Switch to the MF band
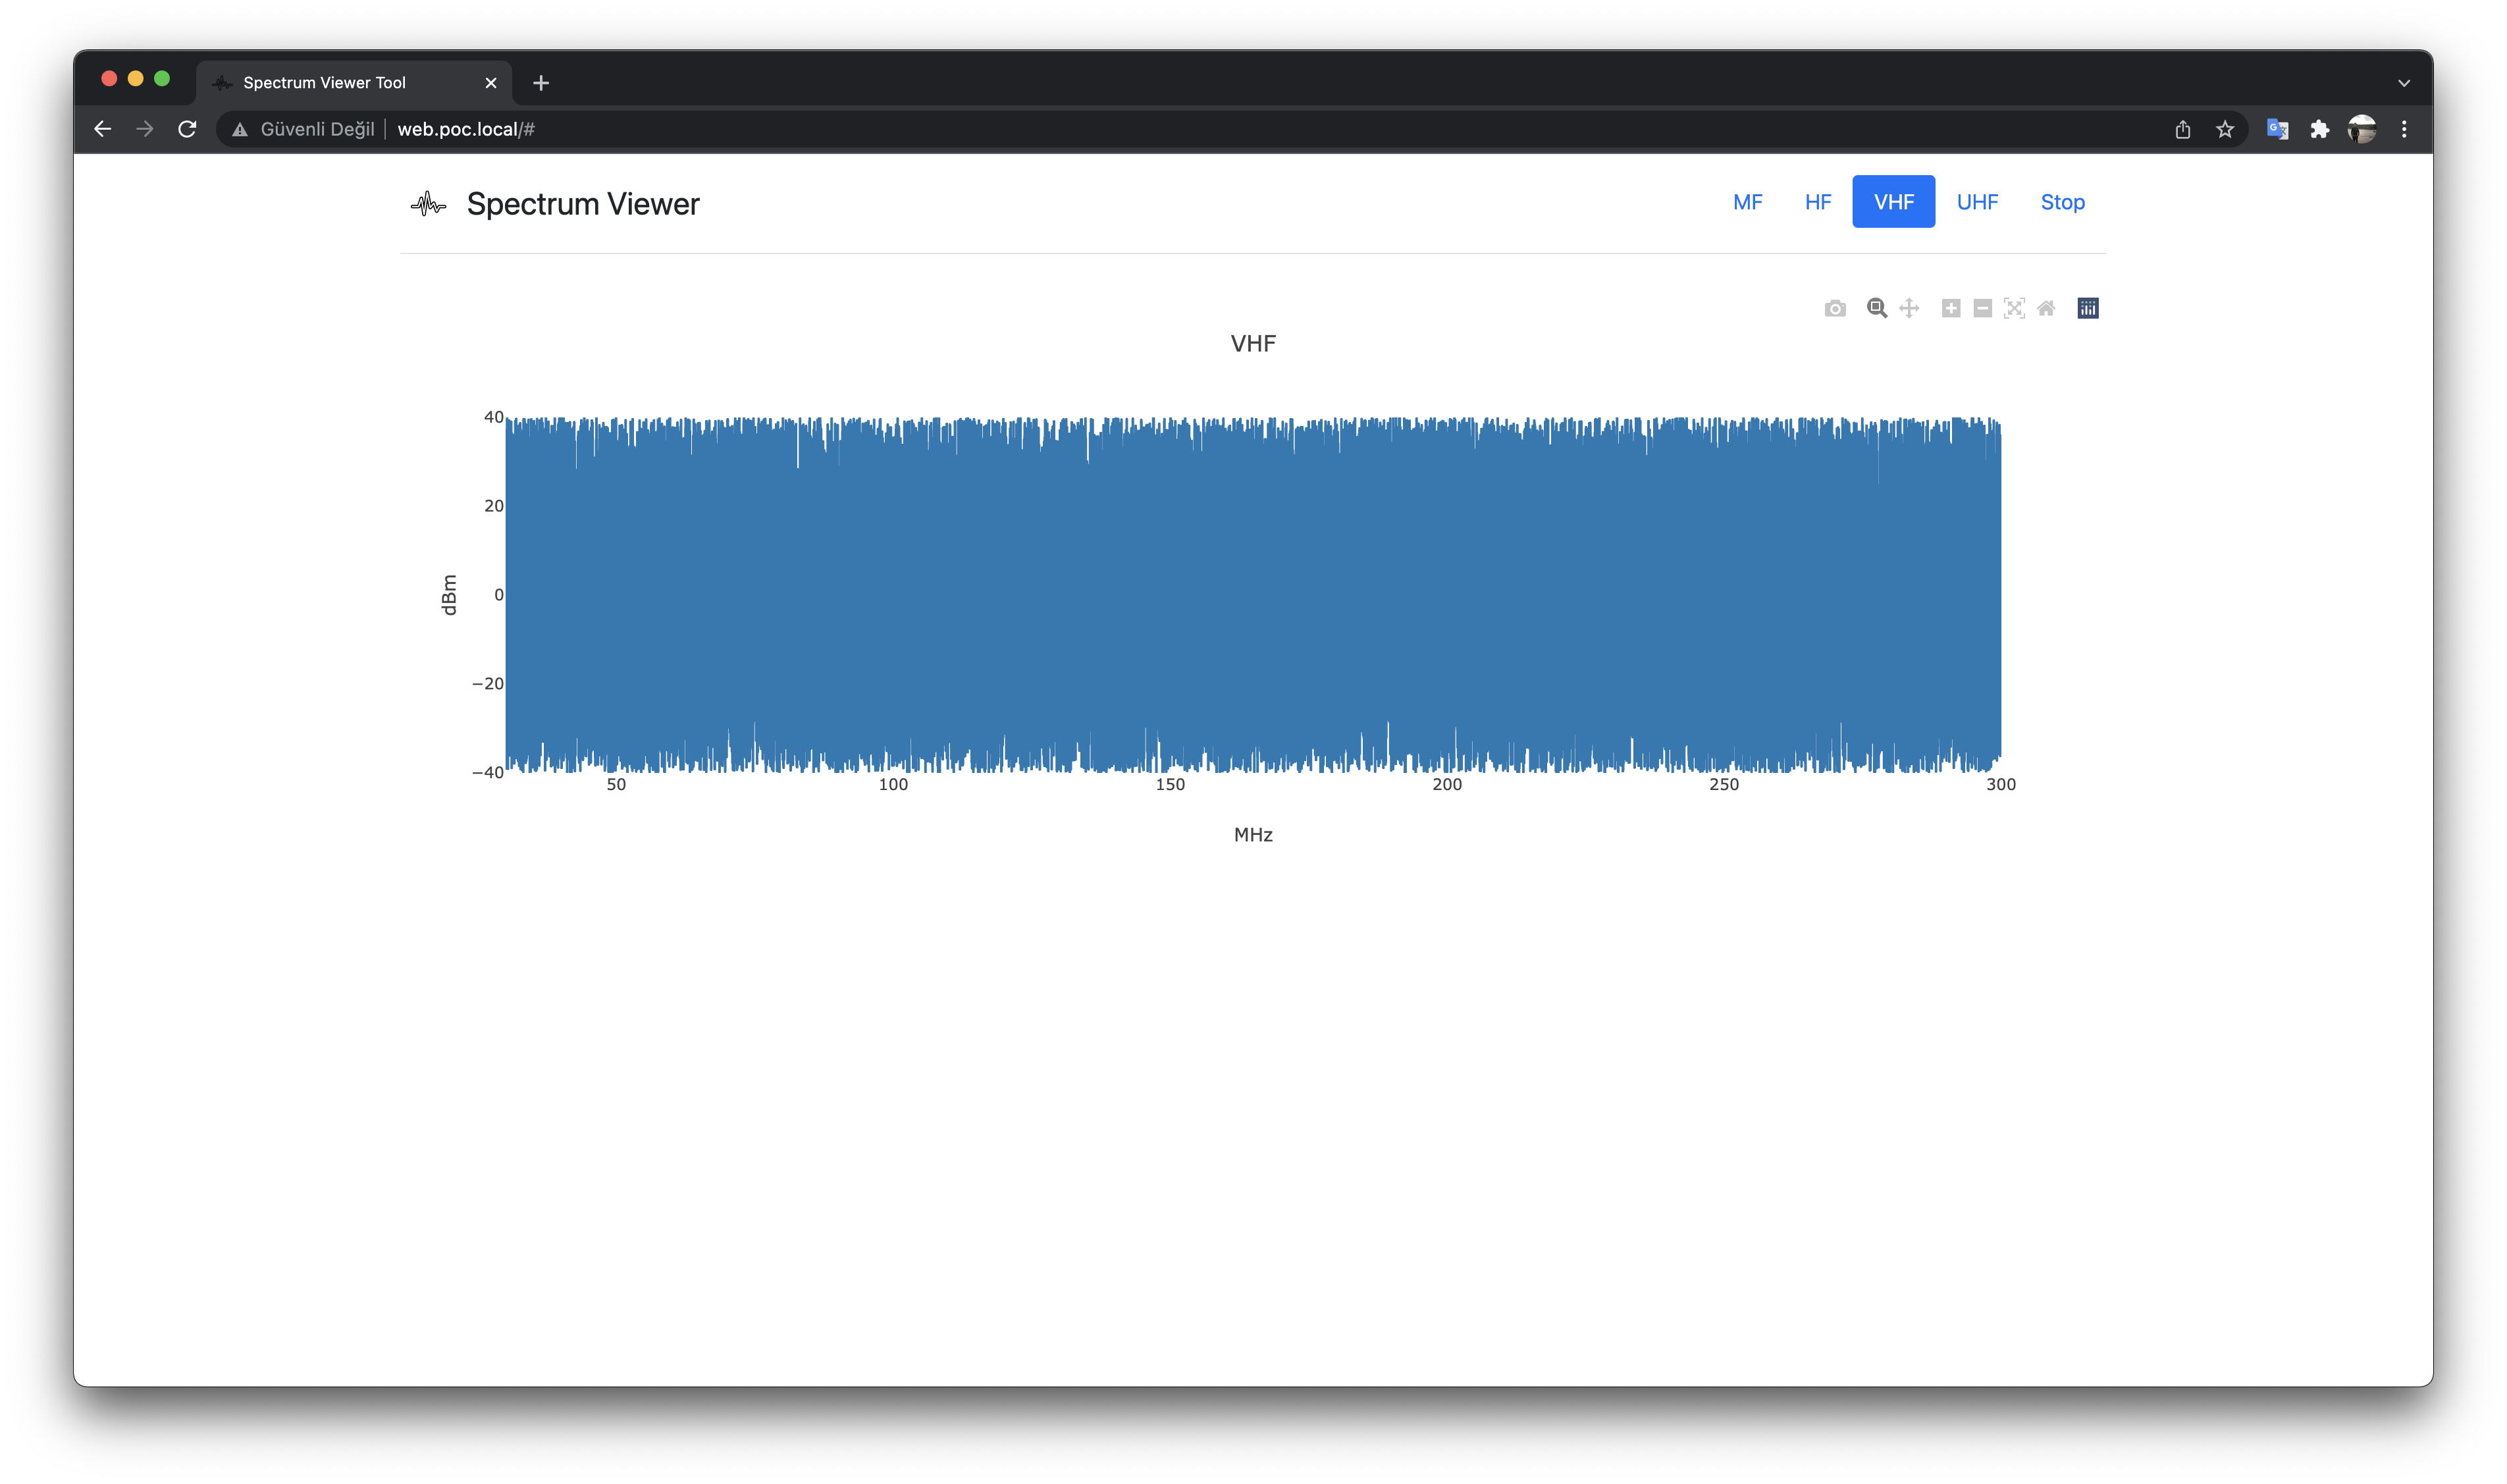 click(1747, 202)
